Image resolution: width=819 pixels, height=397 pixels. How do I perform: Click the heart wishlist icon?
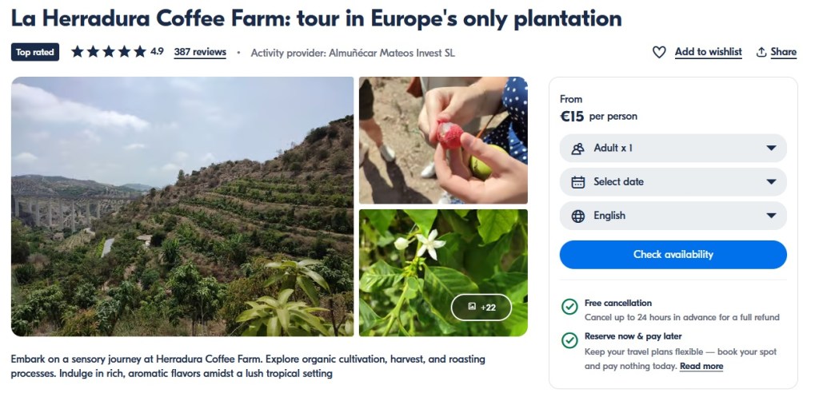click(x=659, y=52)
